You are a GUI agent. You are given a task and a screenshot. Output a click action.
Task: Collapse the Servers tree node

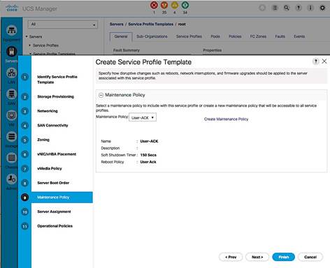coord(27,36)
